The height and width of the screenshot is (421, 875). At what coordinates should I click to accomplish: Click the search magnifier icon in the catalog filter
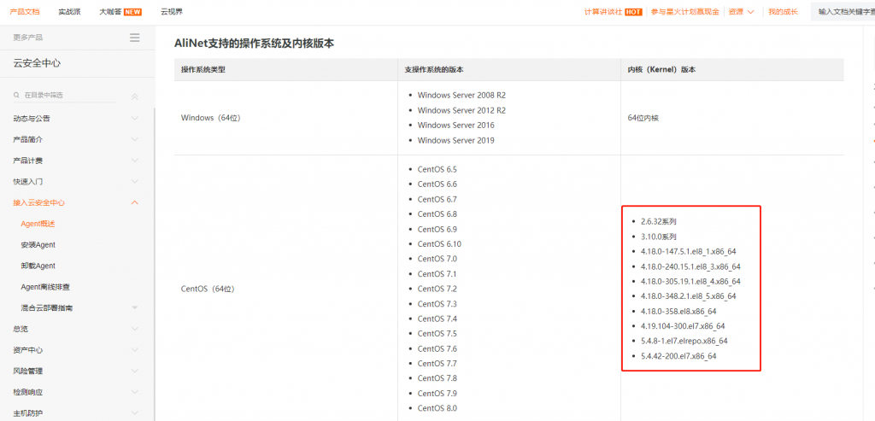point(17,96)
